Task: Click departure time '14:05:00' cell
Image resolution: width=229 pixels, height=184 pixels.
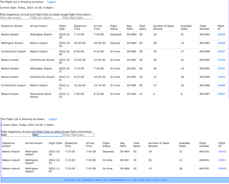Action: [80, 60]
